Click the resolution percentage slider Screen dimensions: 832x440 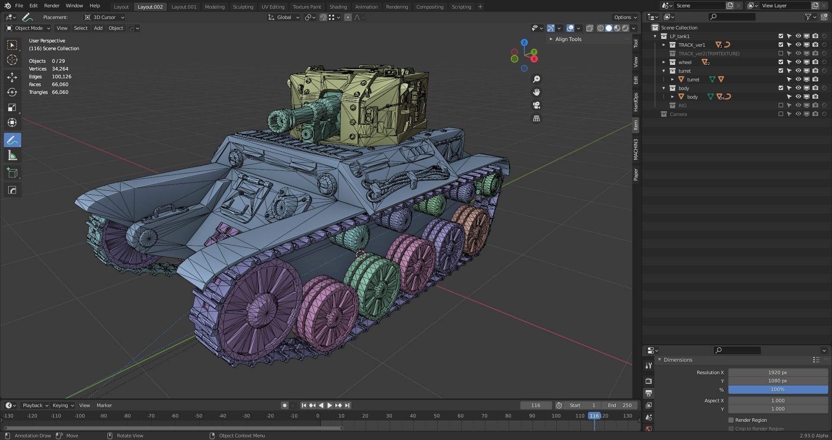pyautogui.click(x=778, y=389)
